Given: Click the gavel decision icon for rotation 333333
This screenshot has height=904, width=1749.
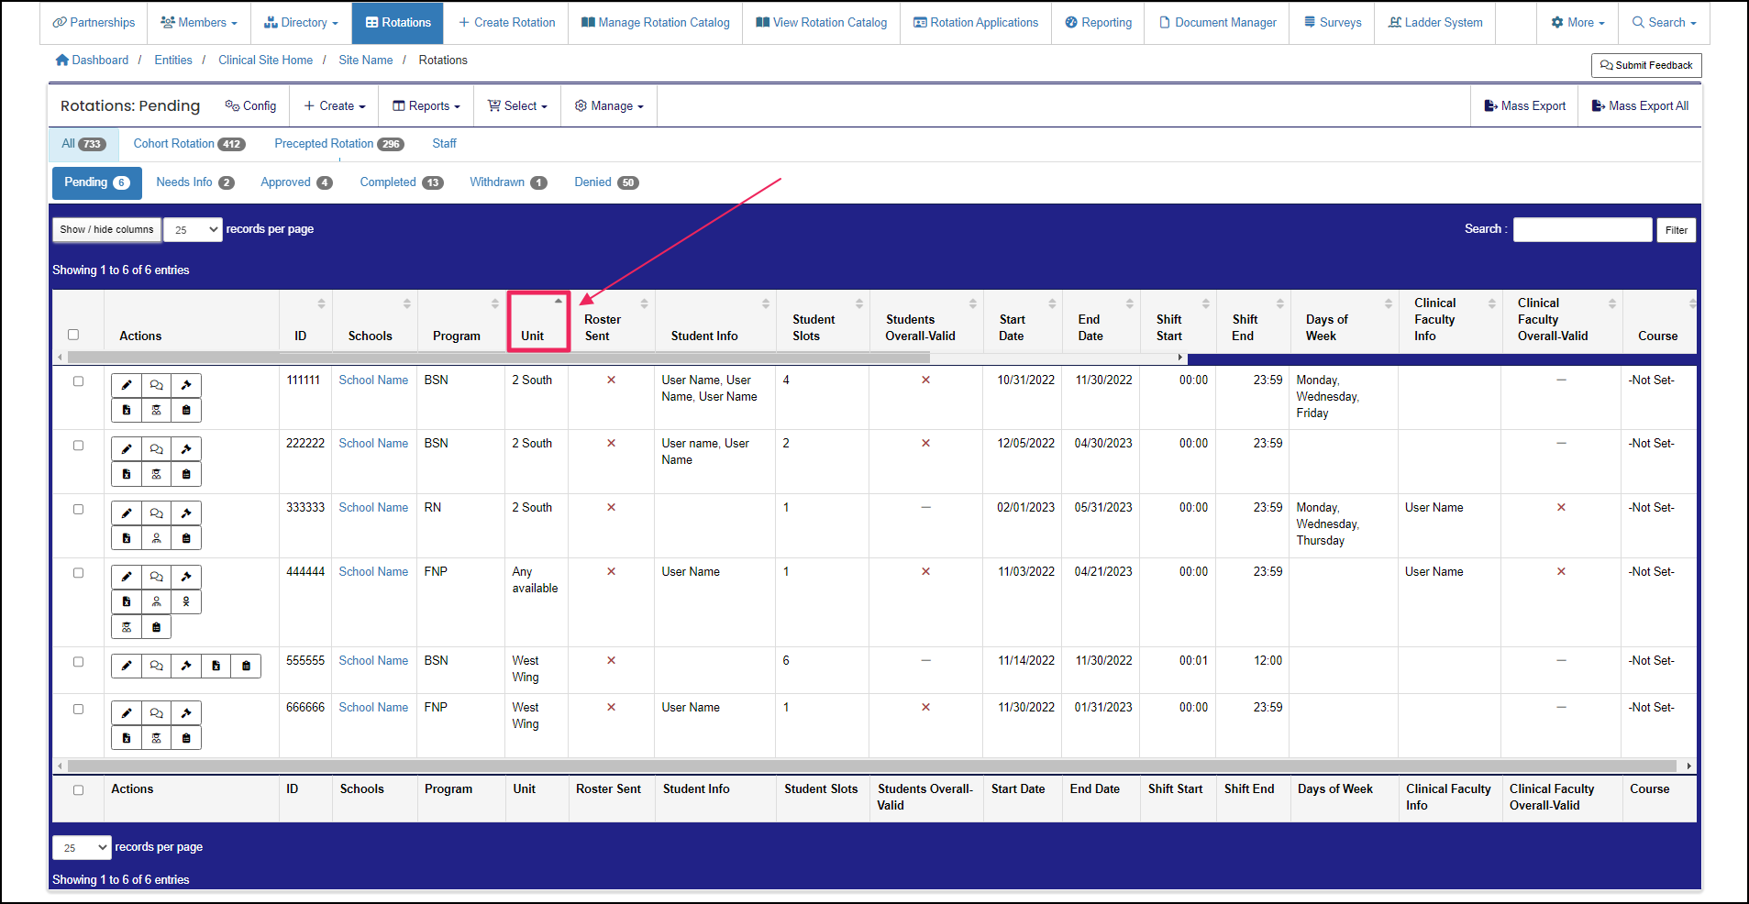Looking at the screenshot, I should [x=186, y=513].
